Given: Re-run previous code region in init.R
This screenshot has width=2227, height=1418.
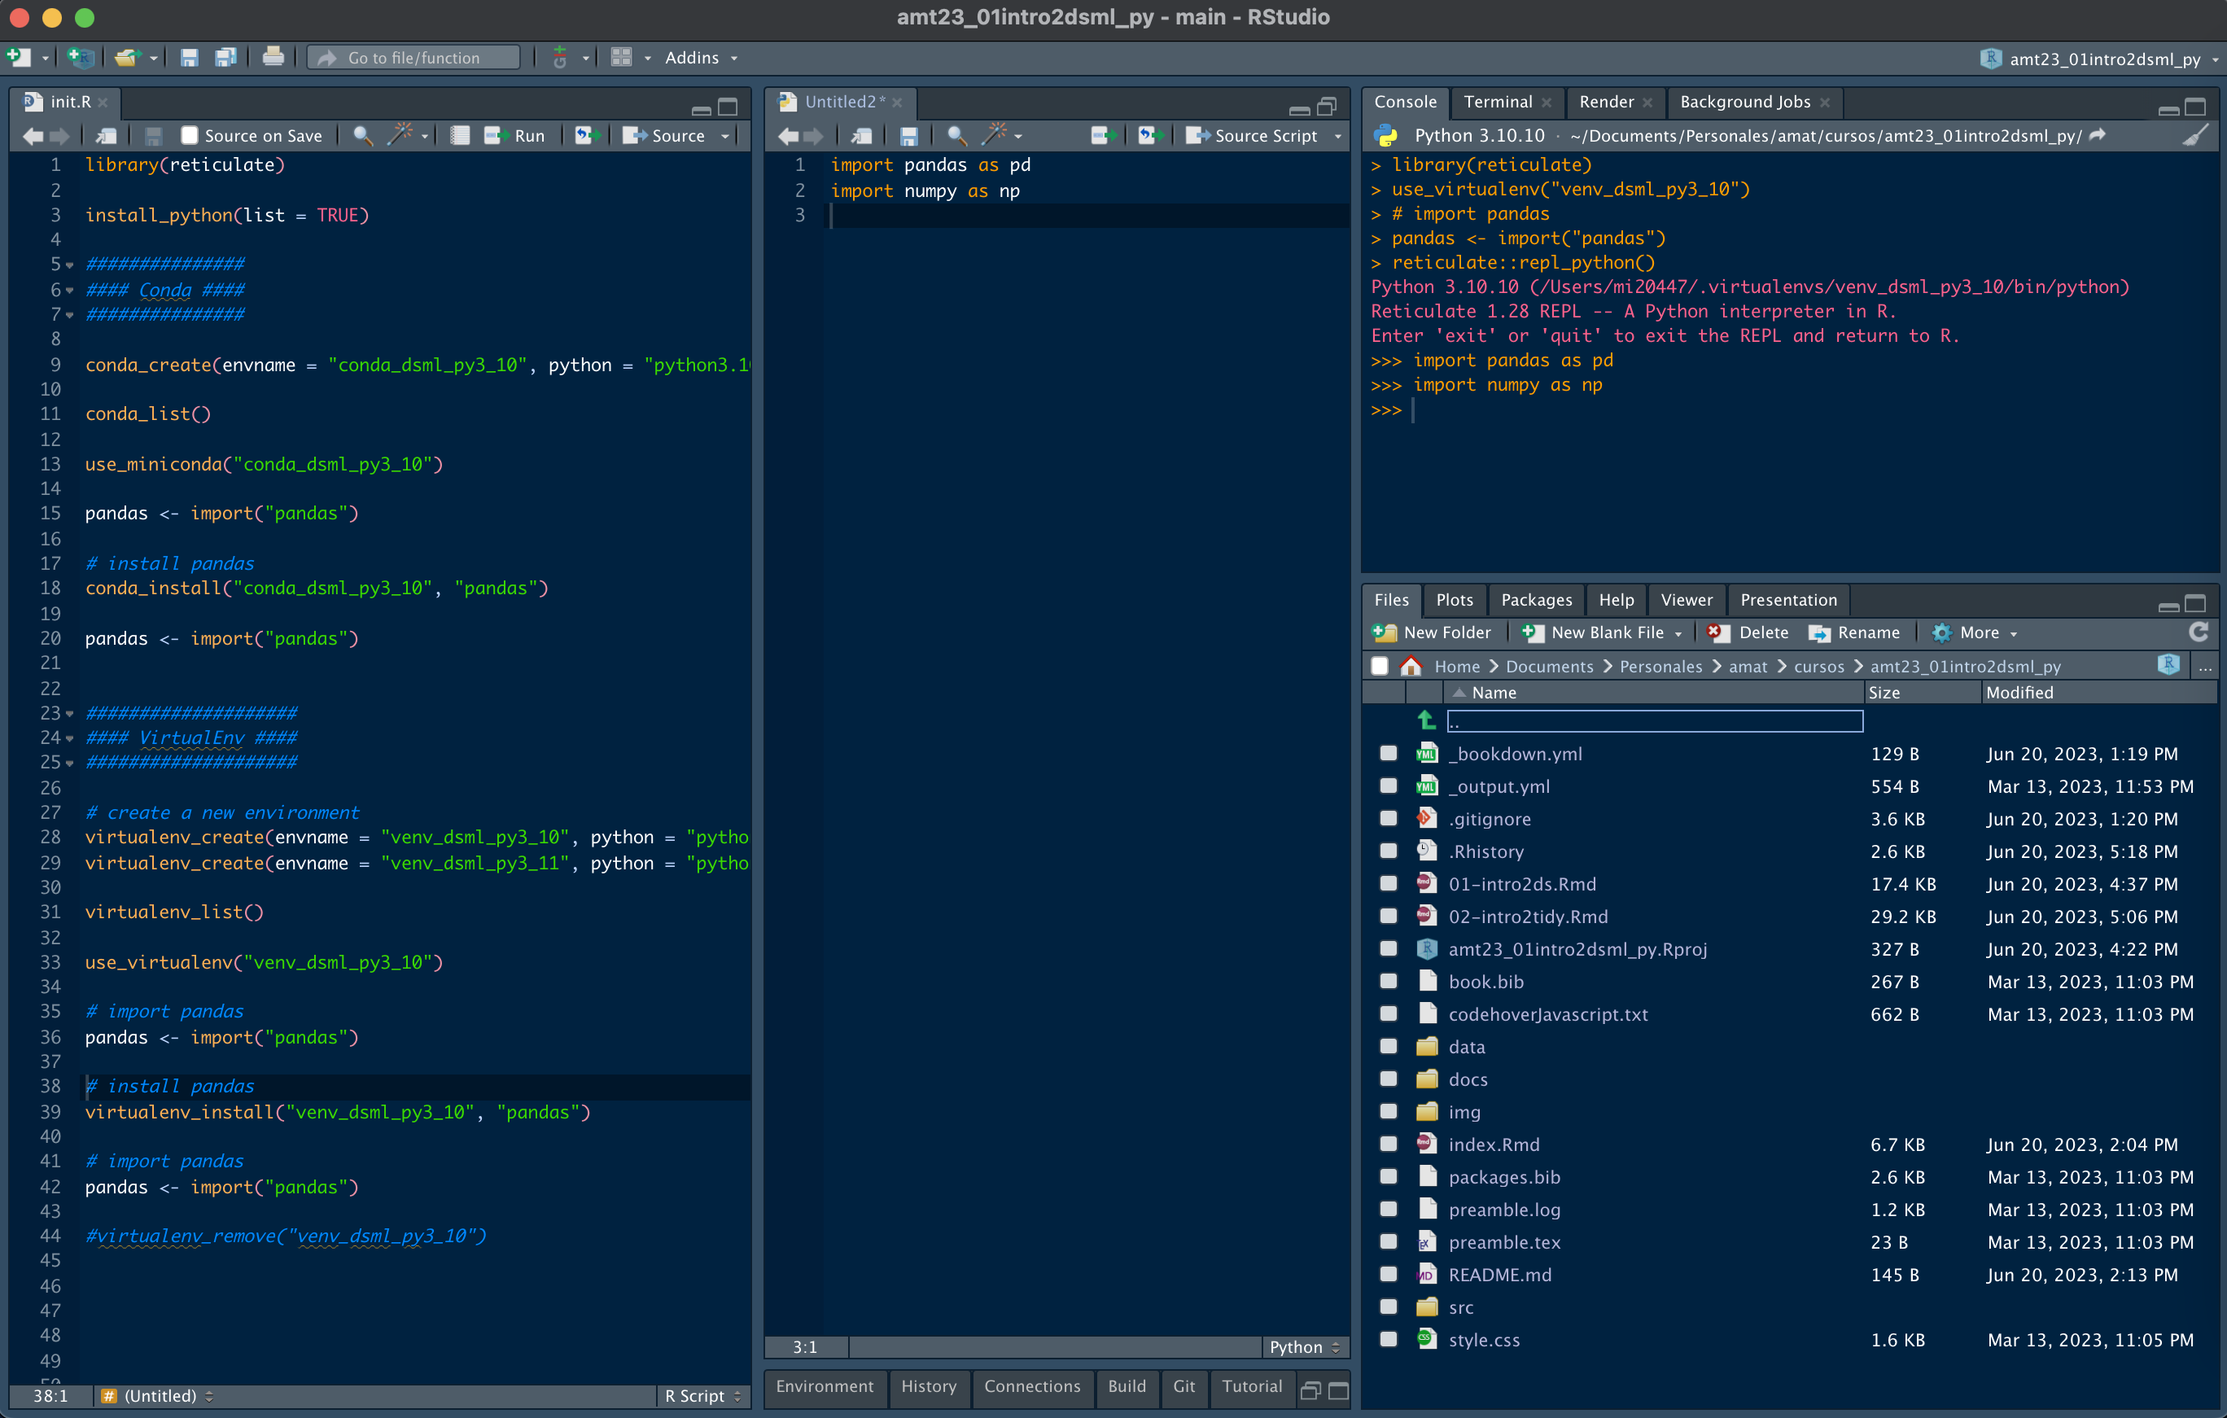Looking at the screenshot, I should pyautogui.click(x=586, y=136).
